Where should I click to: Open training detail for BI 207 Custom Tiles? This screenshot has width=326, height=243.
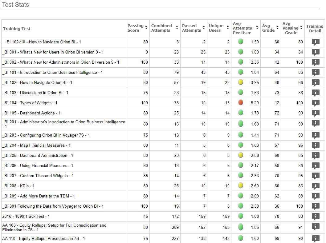pyautogui.click(x=316, y=176)
